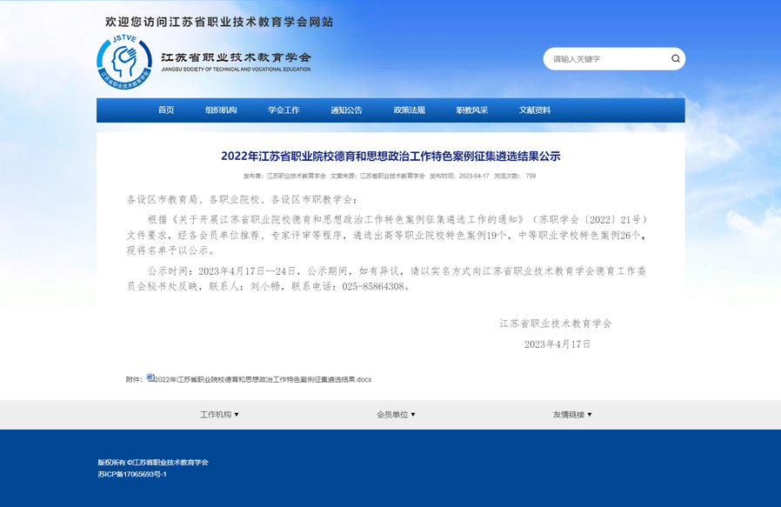Open the 组织机构 menu item

coord(221,110)
